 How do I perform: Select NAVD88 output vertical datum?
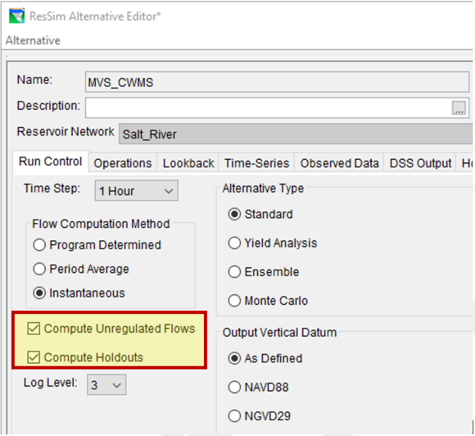pos(234,387)
